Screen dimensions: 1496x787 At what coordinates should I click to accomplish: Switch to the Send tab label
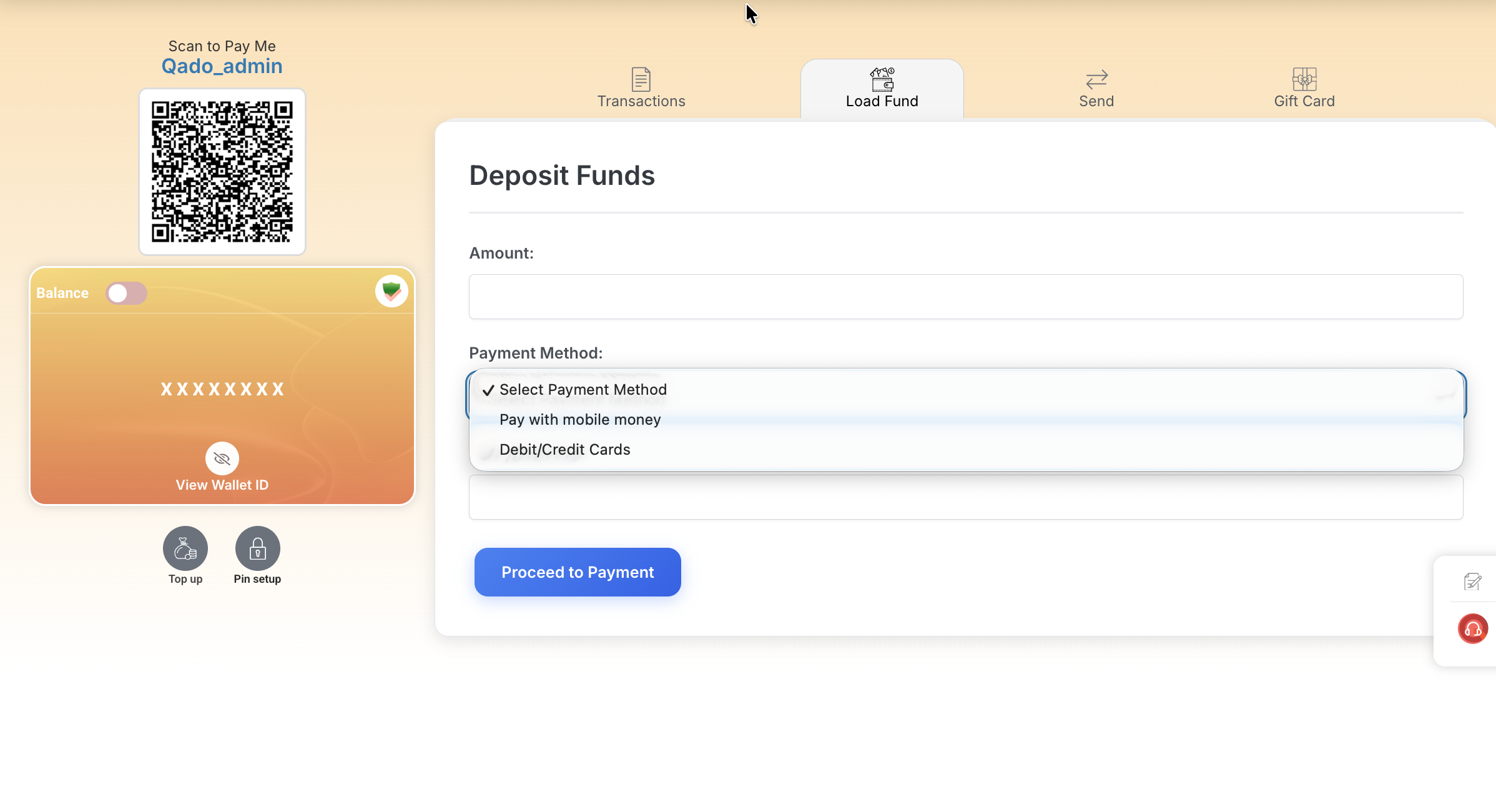[1096, 101]
